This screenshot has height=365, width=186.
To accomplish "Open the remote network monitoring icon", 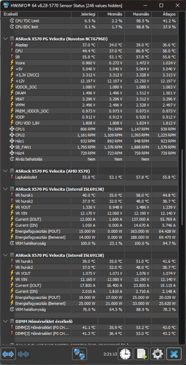I will click(80, 354).
